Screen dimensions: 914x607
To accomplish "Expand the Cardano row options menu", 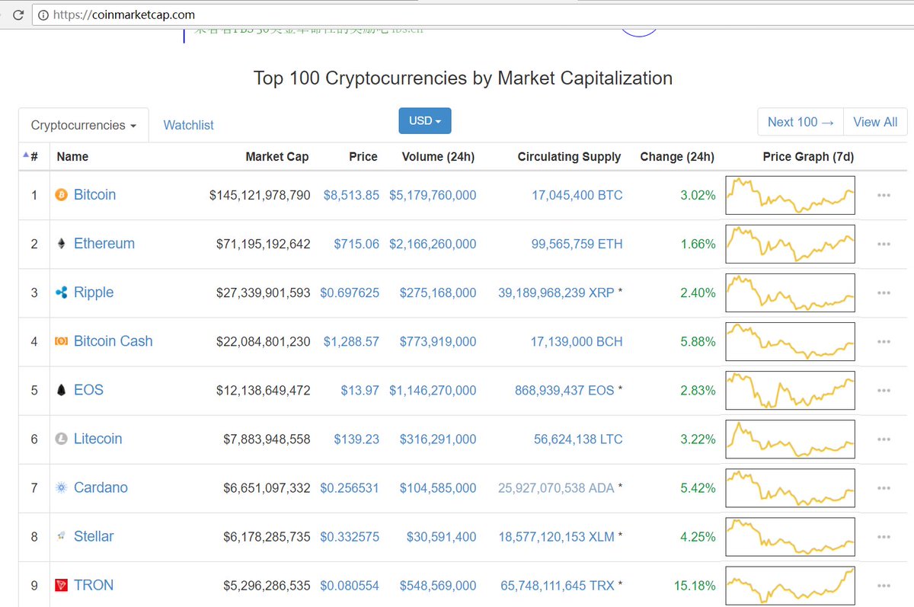I will tap(884, 488).
